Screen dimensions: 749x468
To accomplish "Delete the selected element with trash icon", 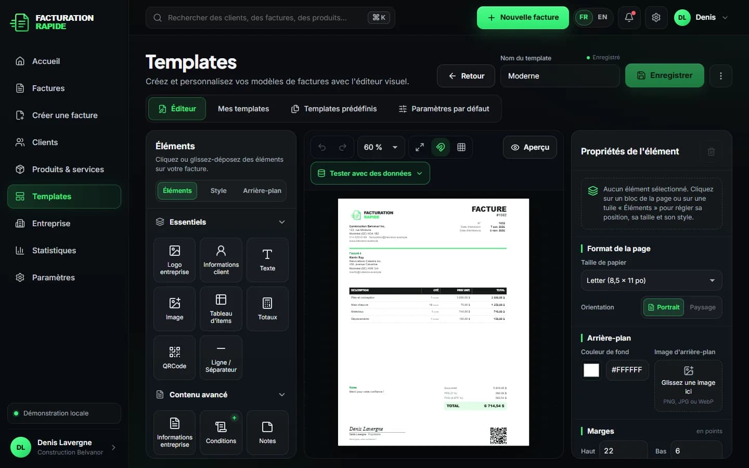I will 711,151.
